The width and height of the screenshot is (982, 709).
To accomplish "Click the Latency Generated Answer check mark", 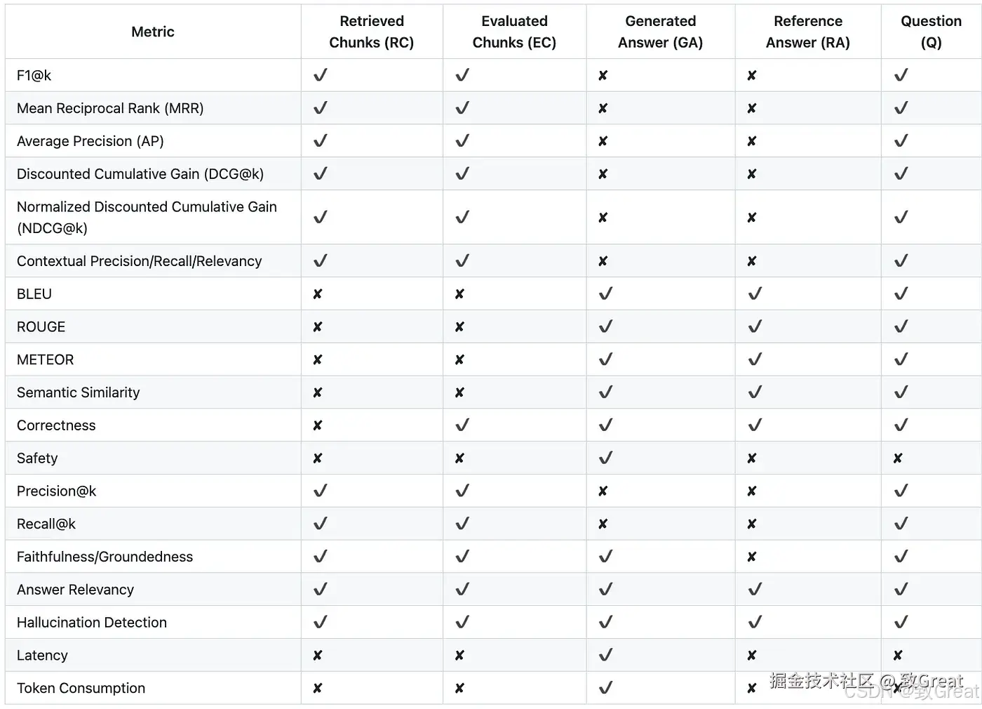I will [605, 655].
